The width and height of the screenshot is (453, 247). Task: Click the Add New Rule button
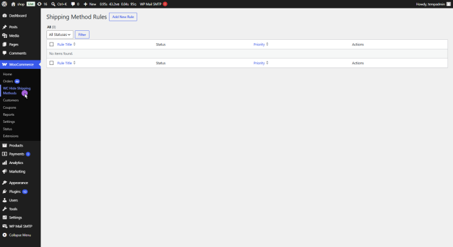point(123,17)
